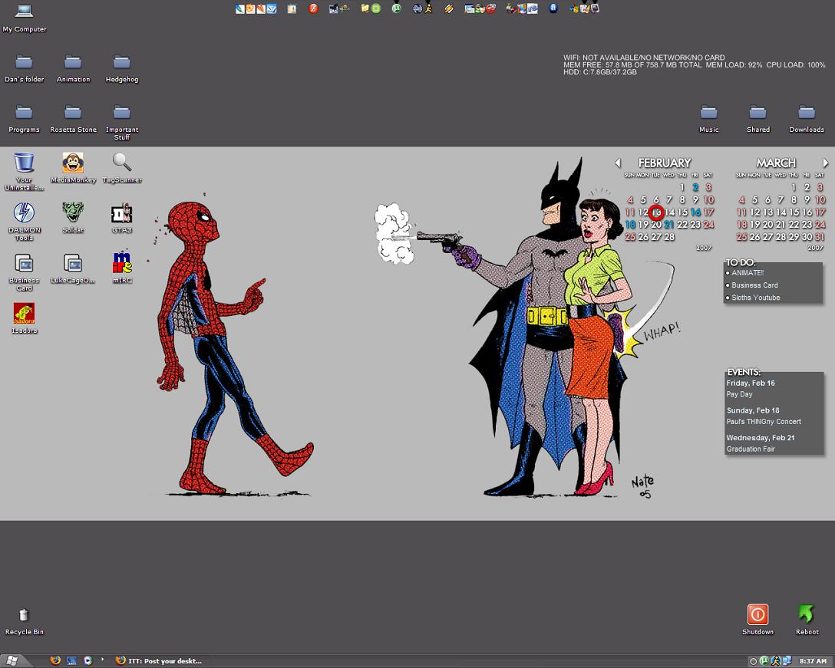Image resolution: width=835 pixels, height=668 pixels.
Task: Click the uTorrent system tray icon
Action: click(x=764, y=660)
